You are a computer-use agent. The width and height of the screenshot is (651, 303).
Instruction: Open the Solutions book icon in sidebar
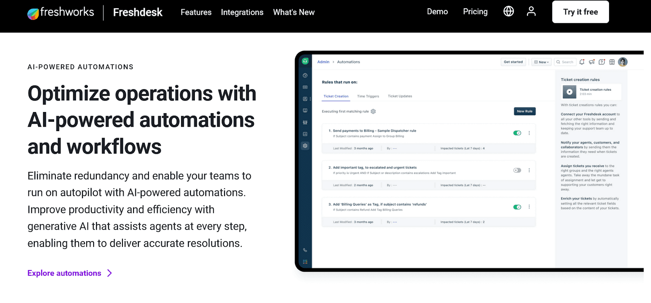(305, 110)
